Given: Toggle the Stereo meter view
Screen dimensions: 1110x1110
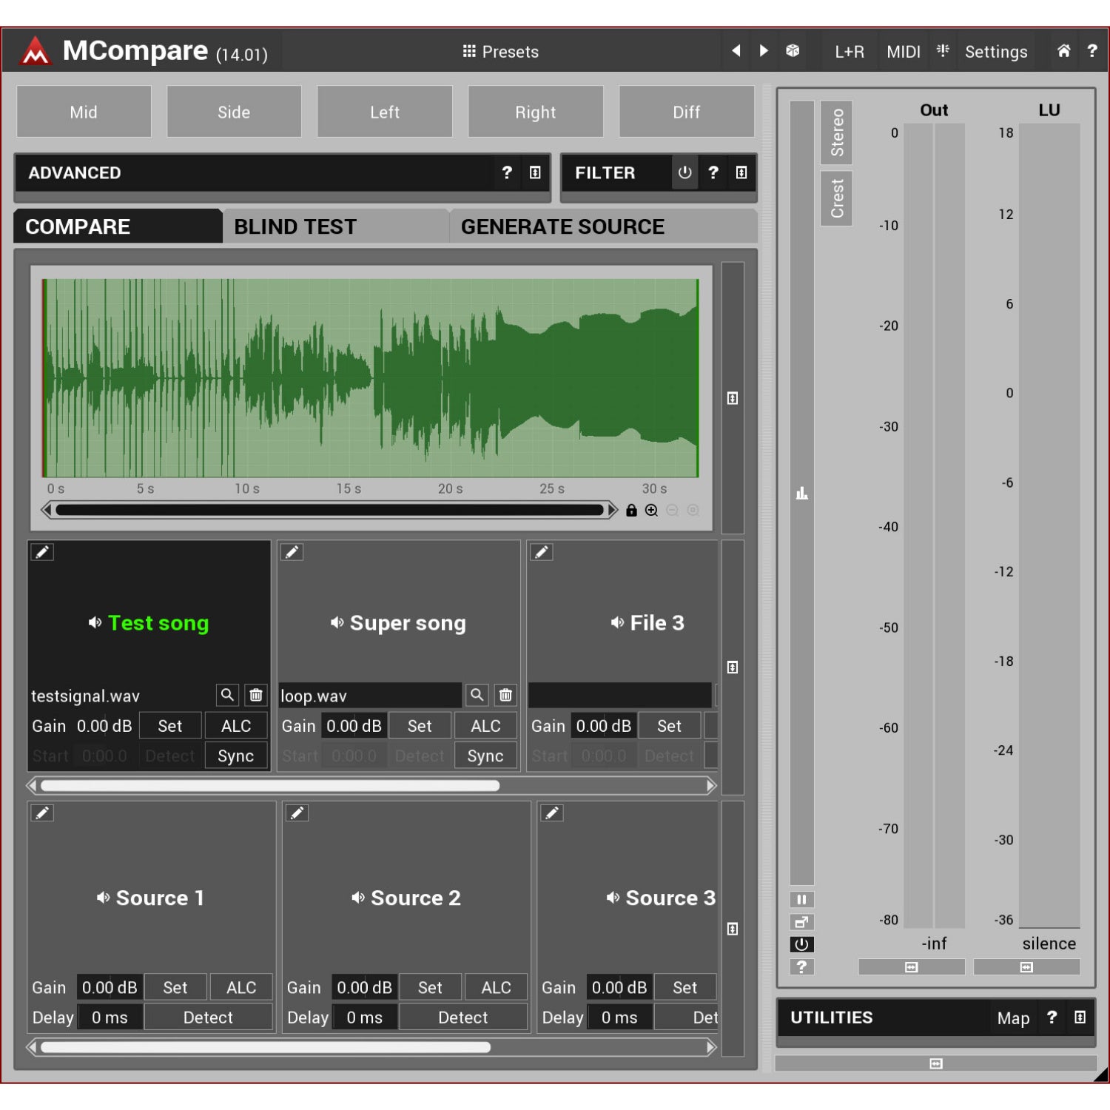Looking at the screenshot, I should tap(836, 132).
